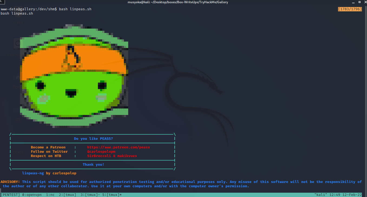
Task: Click the @carlospolopm Twitter handle
Action: (x=101, y=152)
